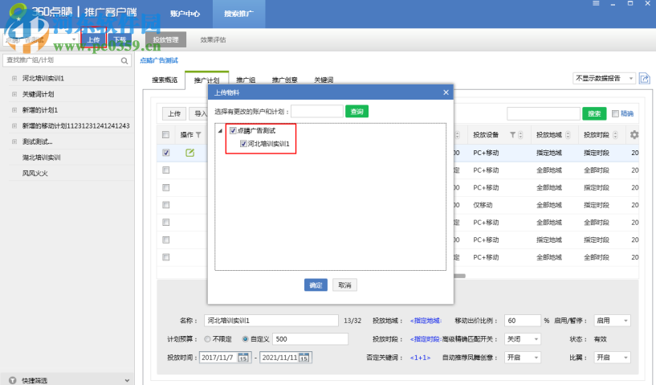The image size is (656, 385).
Task: Open the 否定关键词 <1+1> link
Action: click(420, 358)
